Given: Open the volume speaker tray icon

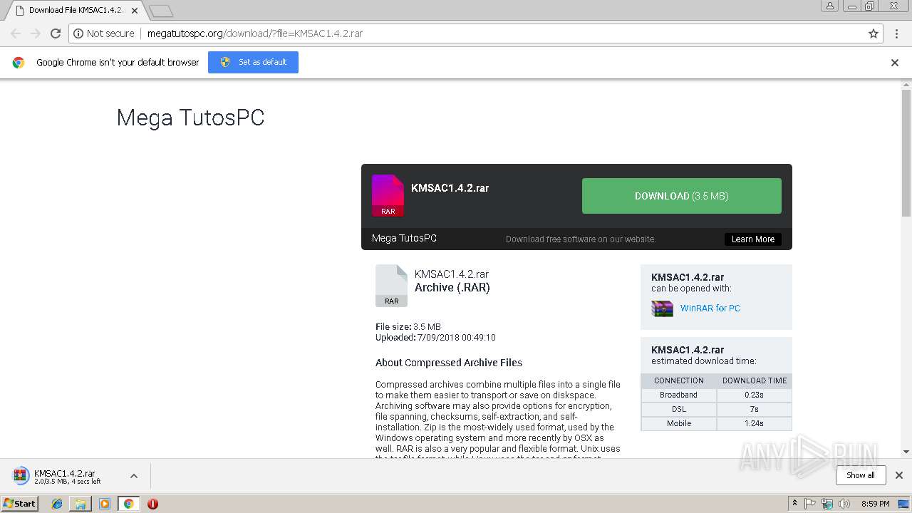Looking at the screenshot, I should coord(844,504).
